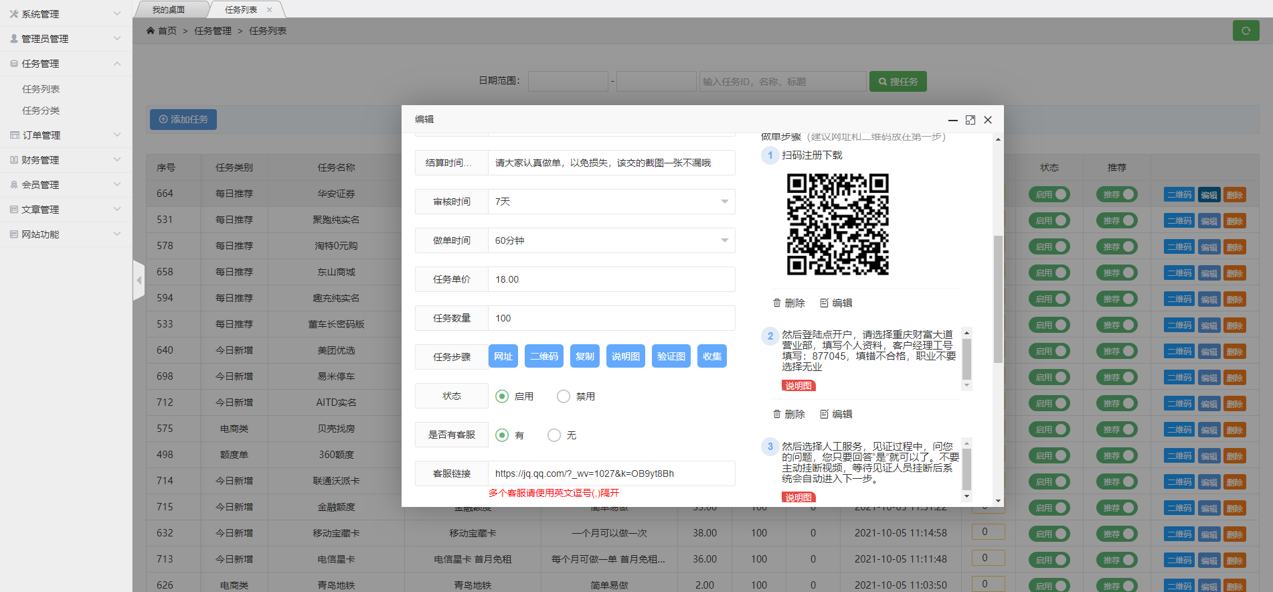Click 会员管理 icon in sidebar
Image resolution: width=1273 pixels, height=592 pixels.
click(14, 184)
